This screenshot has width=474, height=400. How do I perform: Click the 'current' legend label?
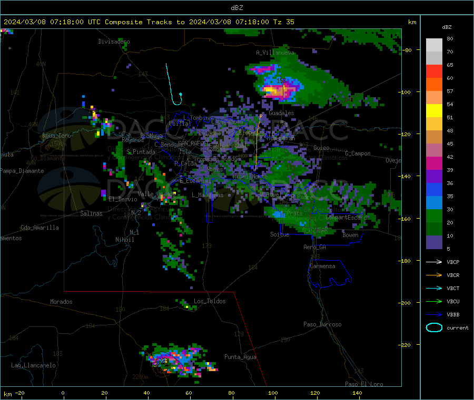click(457, 328)
